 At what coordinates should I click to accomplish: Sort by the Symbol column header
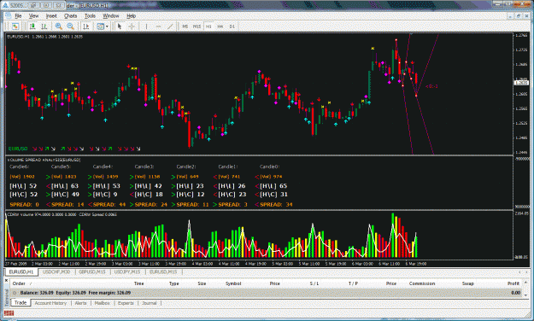(233, 283)
